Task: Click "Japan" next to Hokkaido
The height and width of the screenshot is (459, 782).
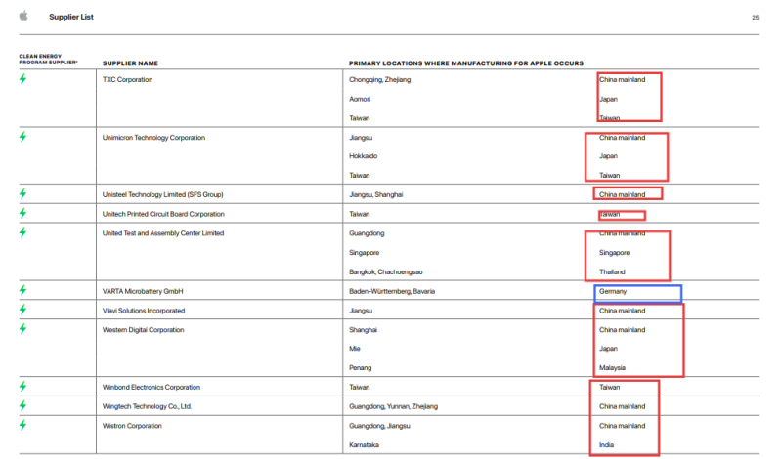Action: point(608,156)
